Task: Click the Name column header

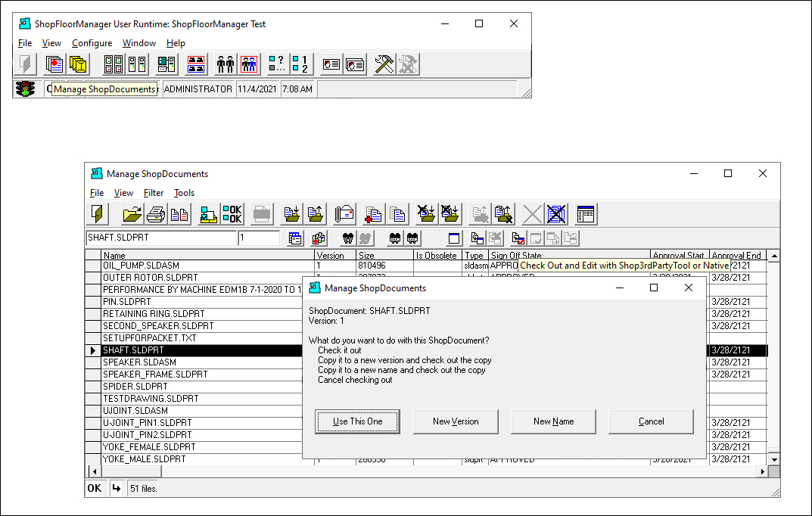Action: coord(207,255)
